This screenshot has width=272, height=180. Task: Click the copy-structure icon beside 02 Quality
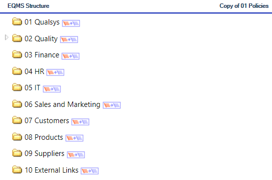tap(69, 40)
